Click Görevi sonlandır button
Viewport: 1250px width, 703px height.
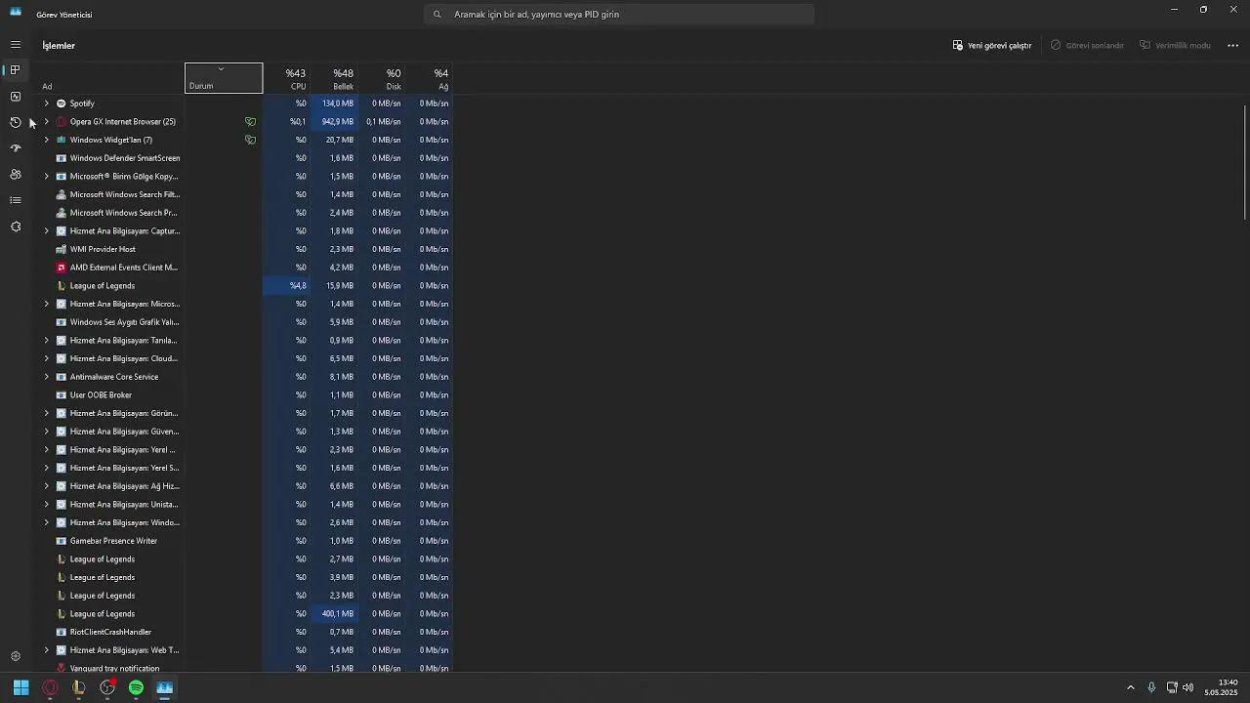(x=1087, y=46)
